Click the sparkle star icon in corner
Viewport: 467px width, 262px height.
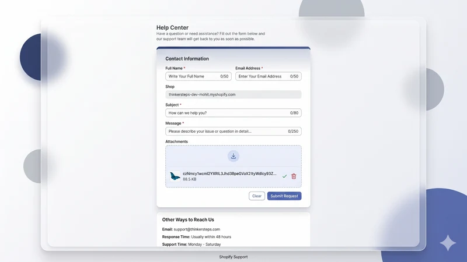click(x=448, y=243)
